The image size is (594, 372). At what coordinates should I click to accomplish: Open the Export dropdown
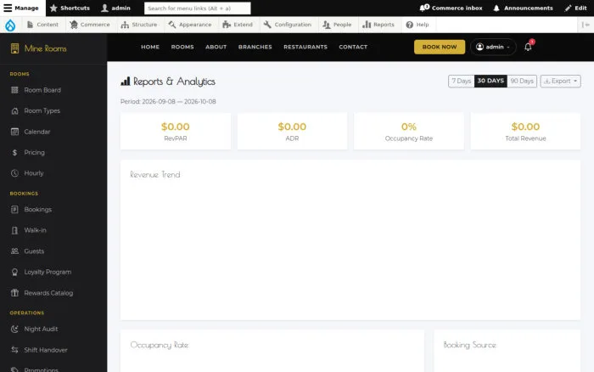click(x=560, y=82)
